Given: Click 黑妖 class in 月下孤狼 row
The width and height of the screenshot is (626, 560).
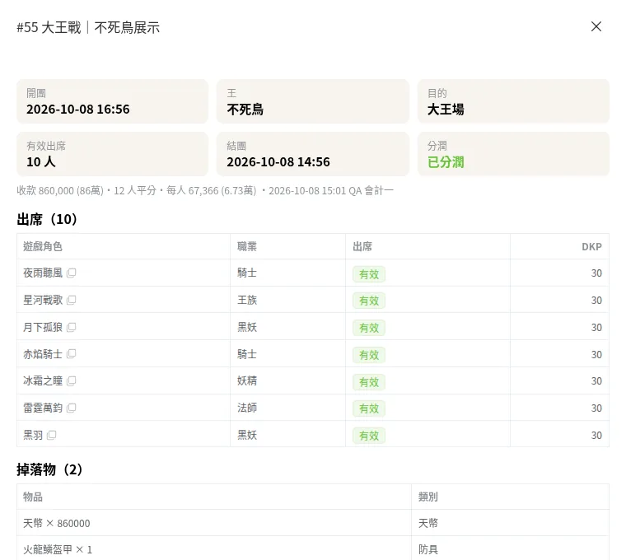Looking at the screenshot, I should [247, 327].
